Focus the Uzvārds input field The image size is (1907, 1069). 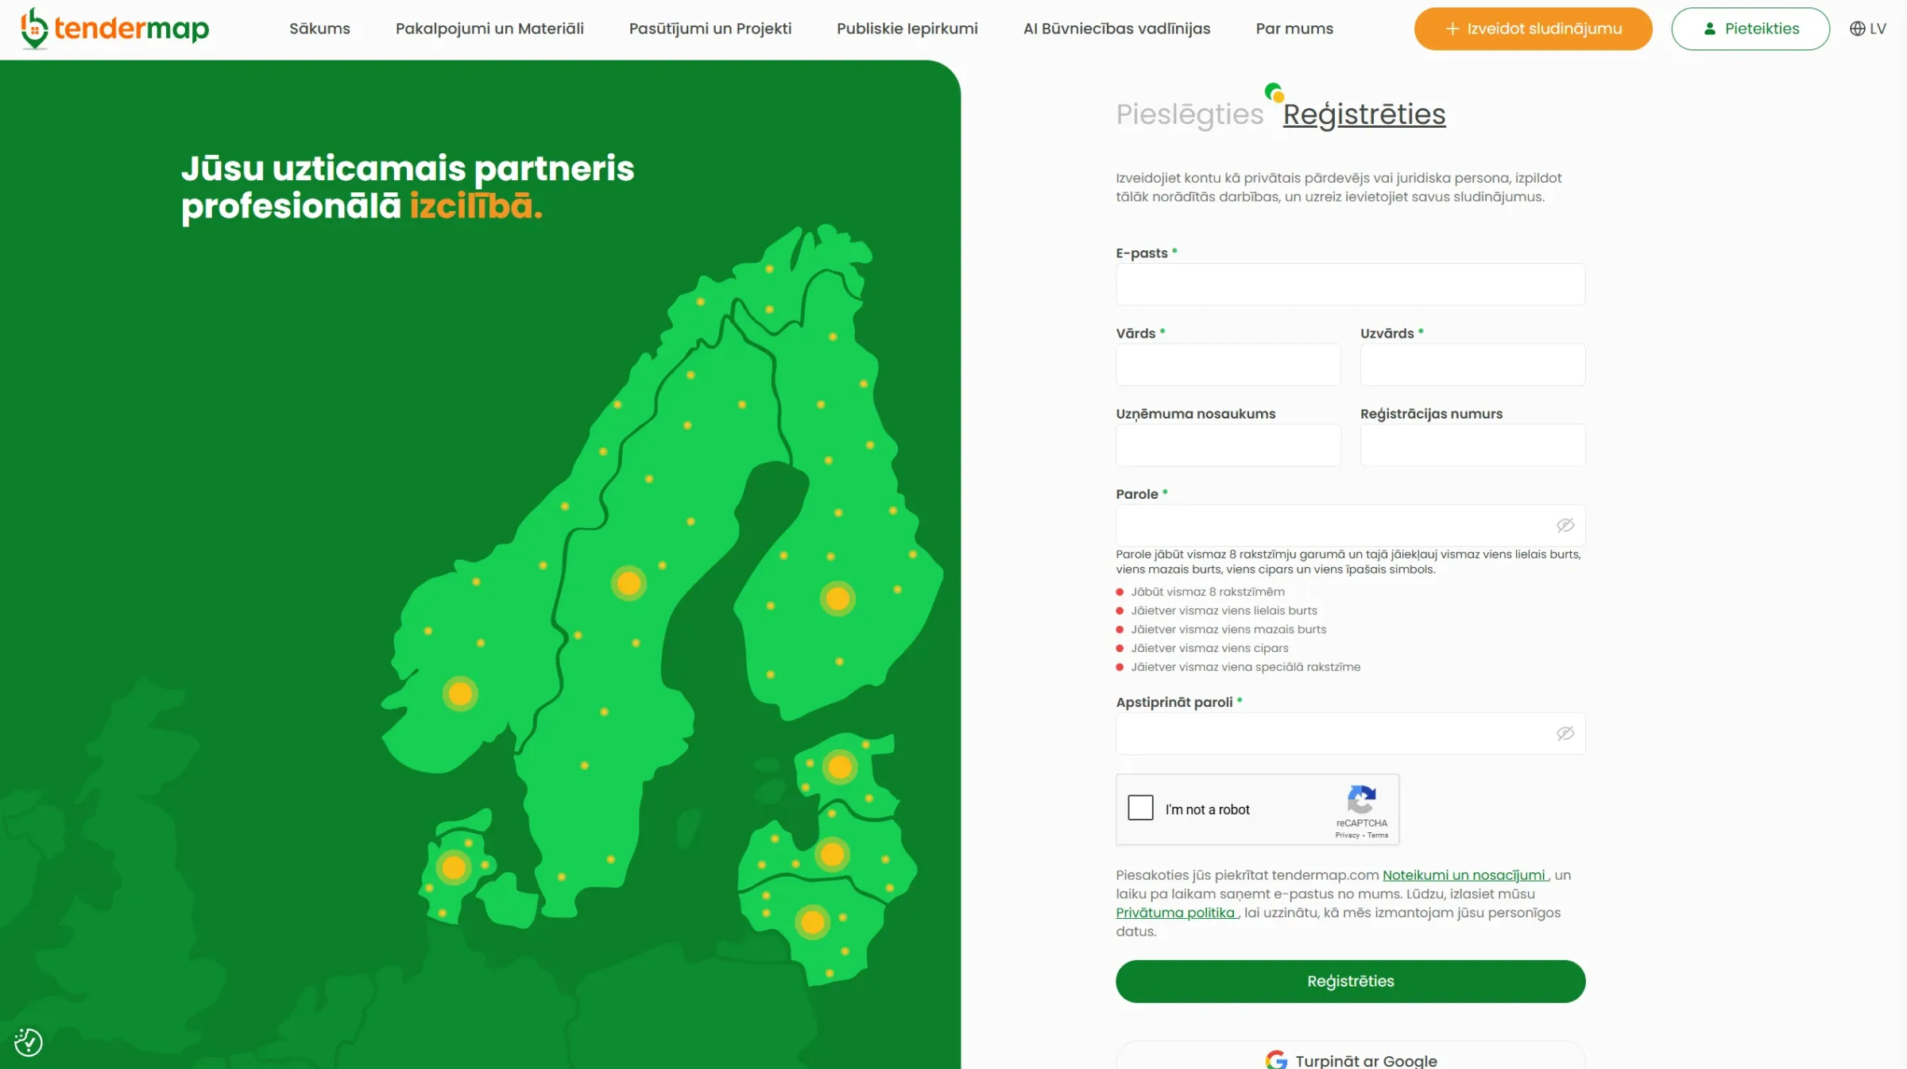pyautogui.click(x=1472, y=365)
